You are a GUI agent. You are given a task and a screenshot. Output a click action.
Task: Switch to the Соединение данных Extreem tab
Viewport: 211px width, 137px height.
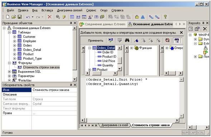tap(103, 24)
